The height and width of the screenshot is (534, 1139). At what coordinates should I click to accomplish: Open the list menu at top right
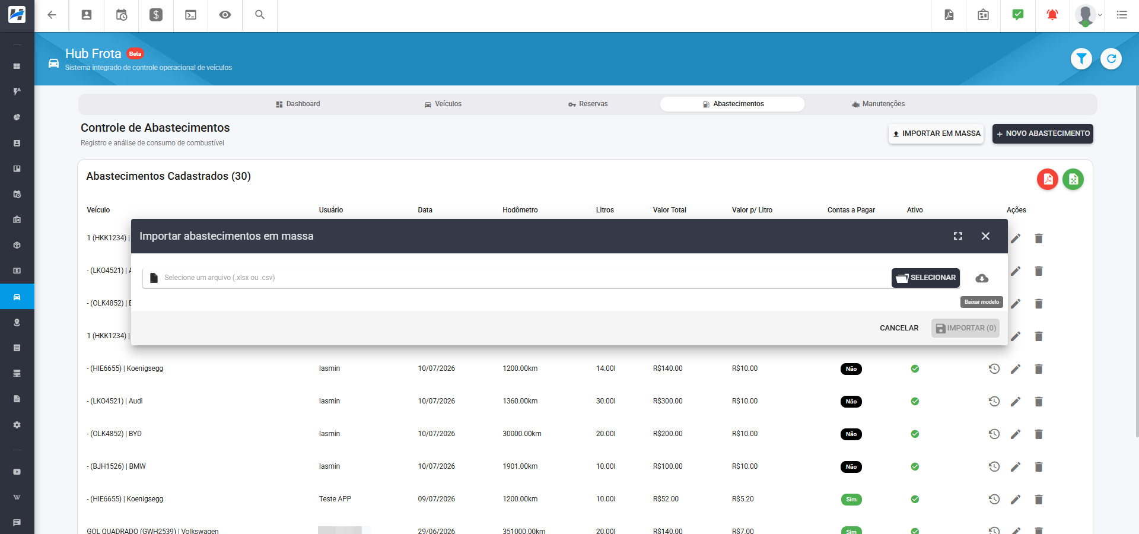pos(1122,15)
